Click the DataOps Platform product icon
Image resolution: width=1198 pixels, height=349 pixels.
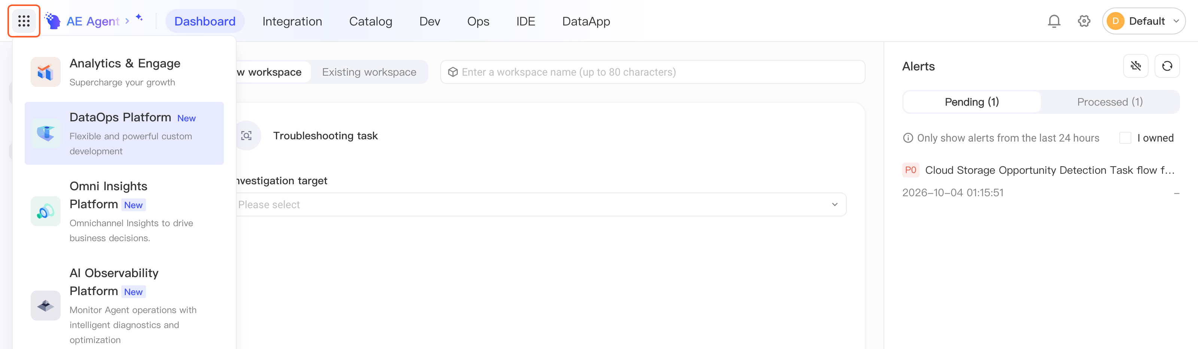coord(46,133)
